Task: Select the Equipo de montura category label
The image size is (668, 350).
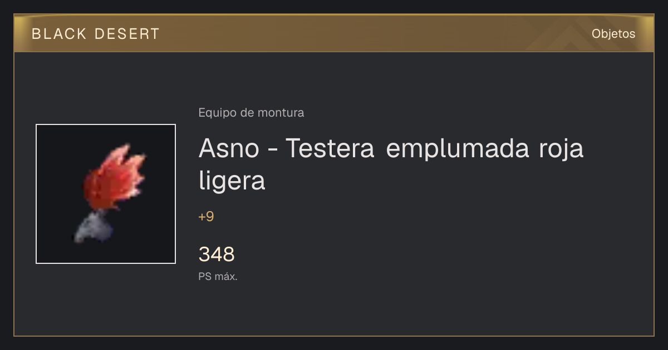Action: (x=251, y=113)
